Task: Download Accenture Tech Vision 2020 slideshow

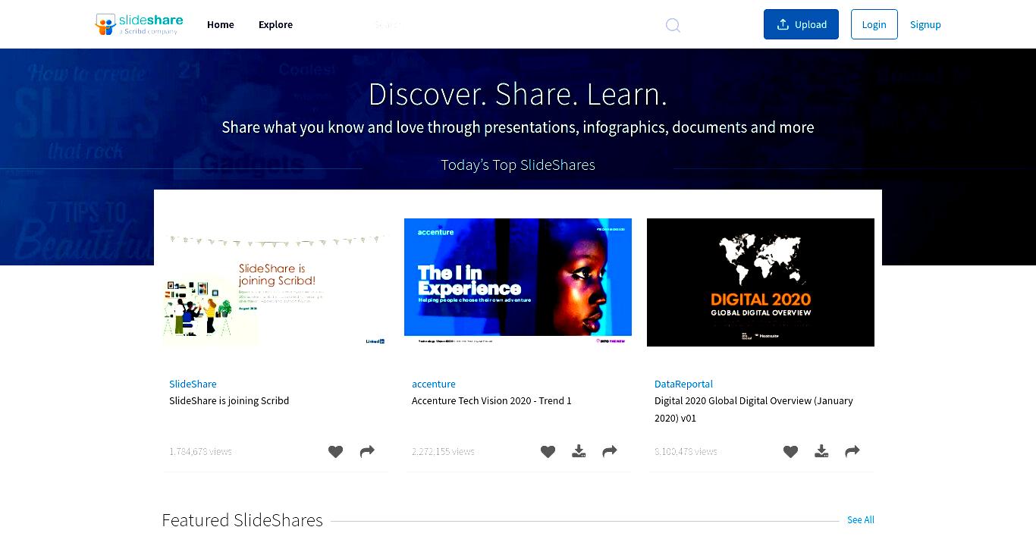Action: tap(579, 452)
